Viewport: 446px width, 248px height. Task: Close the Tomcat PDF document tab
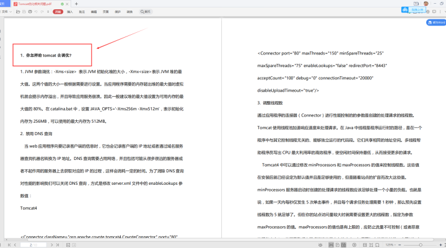67,4
